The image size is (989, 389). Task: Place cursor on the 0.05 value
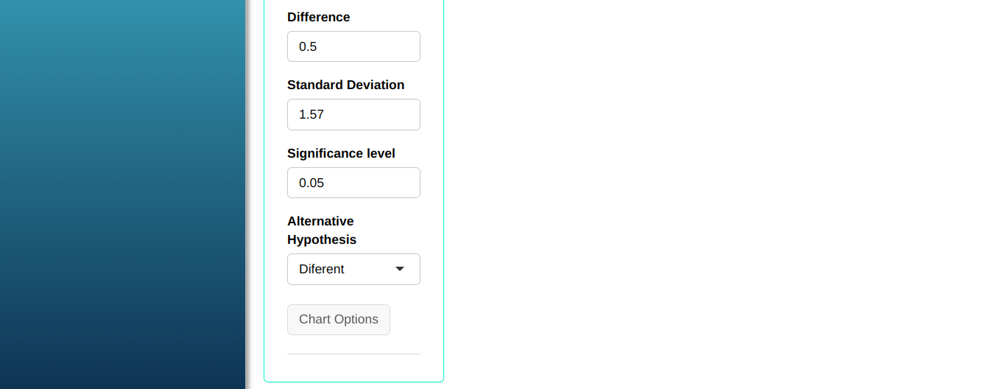coord(312,183)
